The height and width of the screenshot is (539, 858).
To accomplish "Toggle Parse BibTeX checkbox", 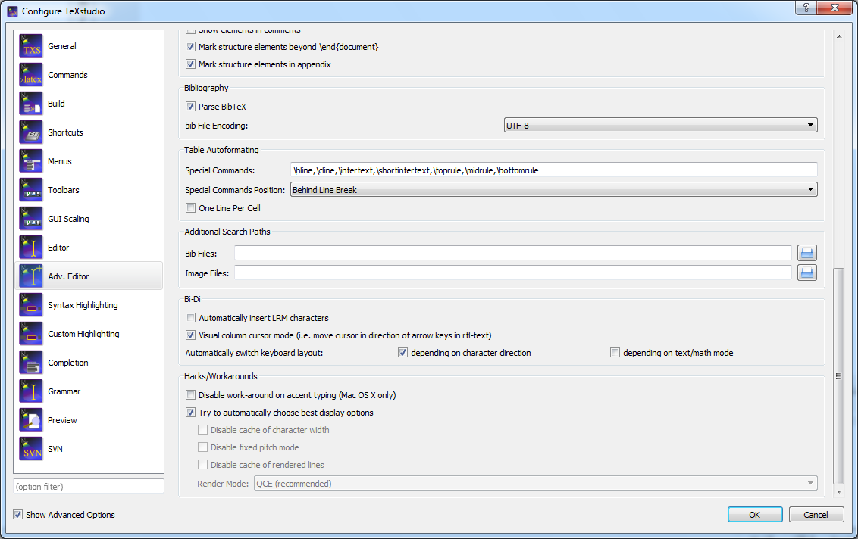I will click(190, 107).
